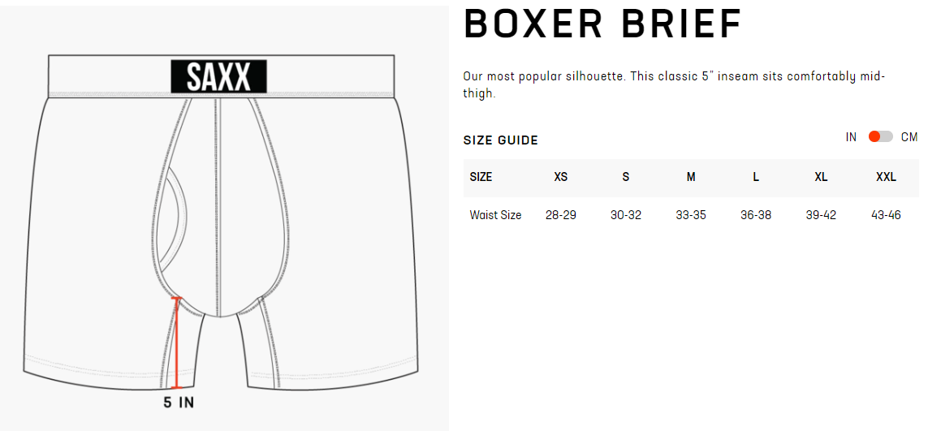This screenshot has height=431, width=941.
Task: Click the 43-46 waist size value
Action: tap(886, 215)
